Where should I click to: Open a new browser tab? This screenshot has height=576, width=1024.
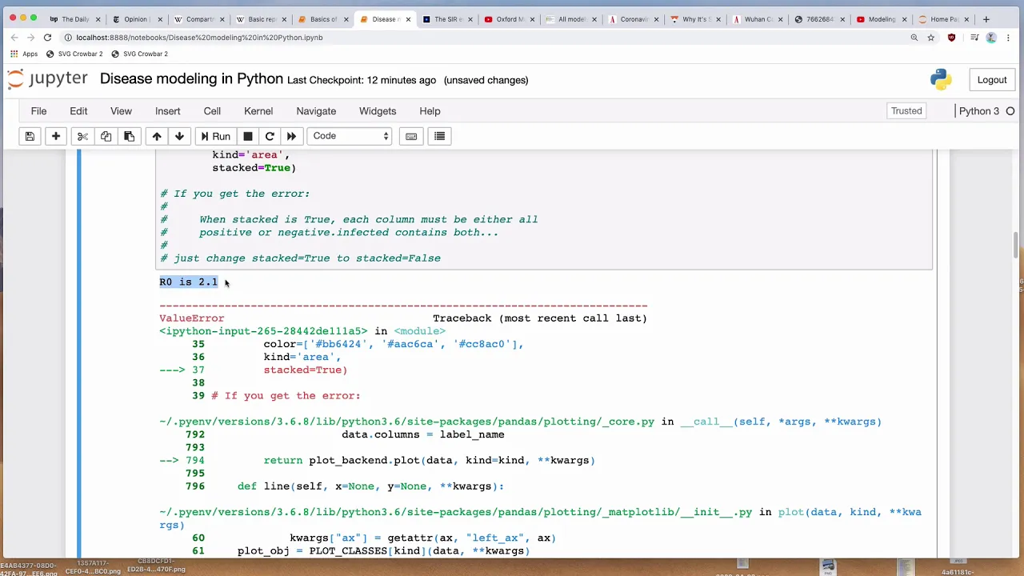point(986,18)
